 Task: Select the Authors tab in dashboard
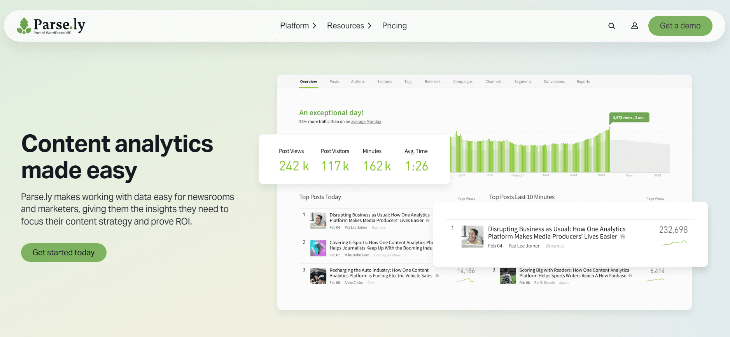click(357, 82)
